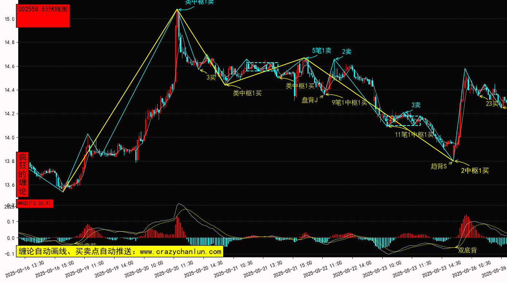Click the 9笔1中枢1买 annotation
Viewport: 507px width, 282px height.
pyautogui.click(x=349, y=103)
